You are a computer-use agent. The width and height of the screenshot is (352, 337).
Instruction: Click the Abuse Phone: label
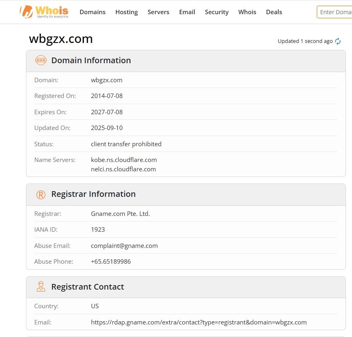(x=53, y=262)
